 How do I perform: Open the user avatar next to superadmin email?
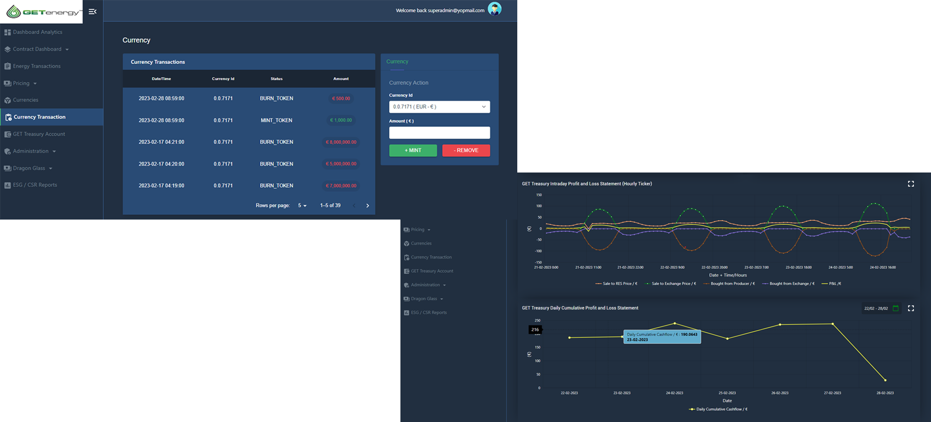pyautogui.click(x=494, y=9)
